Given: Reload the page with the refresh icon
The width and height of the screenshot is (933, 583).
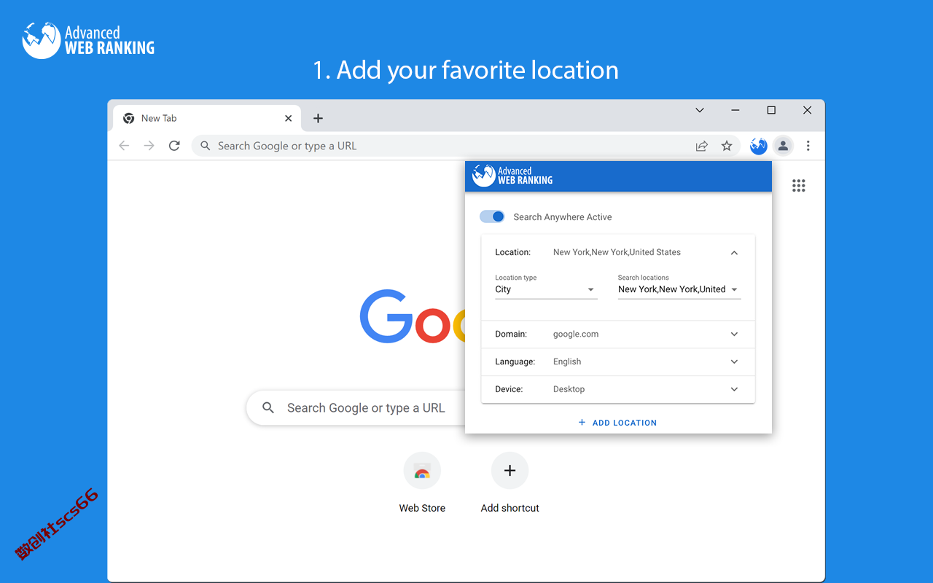Looking at the screenshot, I should [x=174, y=146].
